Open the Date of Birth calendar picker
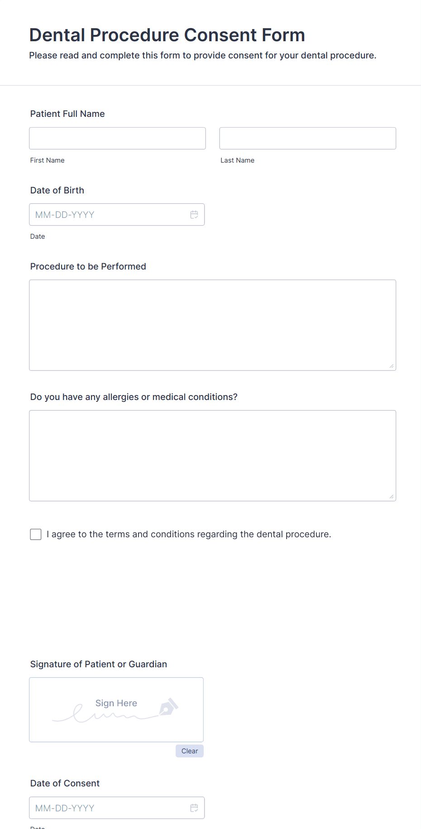 pyautogui.click(x=194, y=214)
